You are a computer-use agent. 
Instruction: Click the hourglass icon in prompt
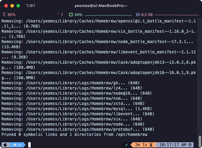point(151,145)
